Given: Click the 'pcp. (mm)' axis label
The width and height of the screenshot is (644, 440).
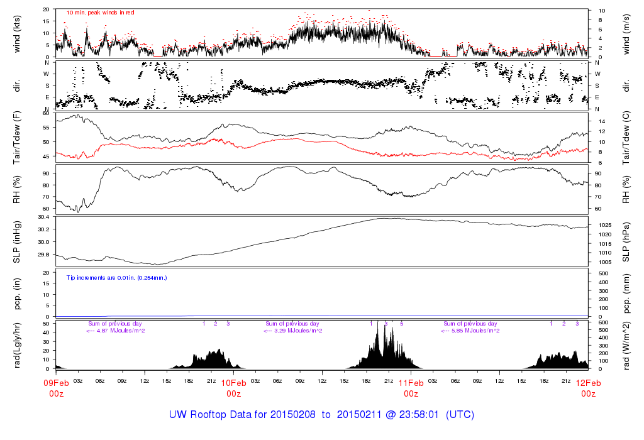Looking at the screenshot, I should point(626,294).
